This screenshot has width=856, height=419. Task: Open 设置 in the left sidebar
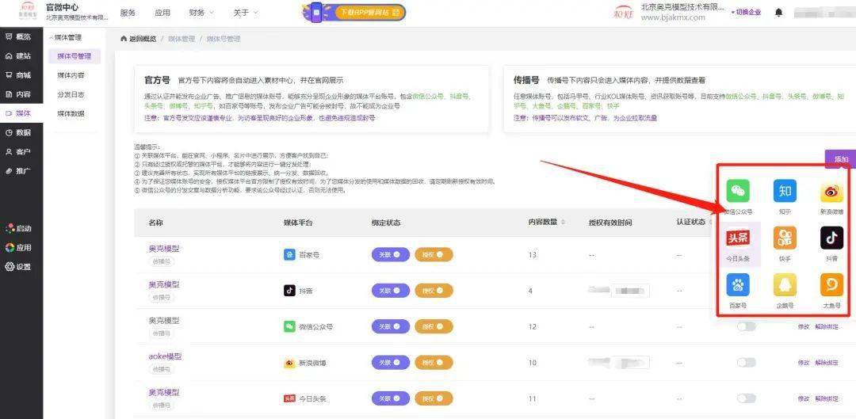point(18,267)
